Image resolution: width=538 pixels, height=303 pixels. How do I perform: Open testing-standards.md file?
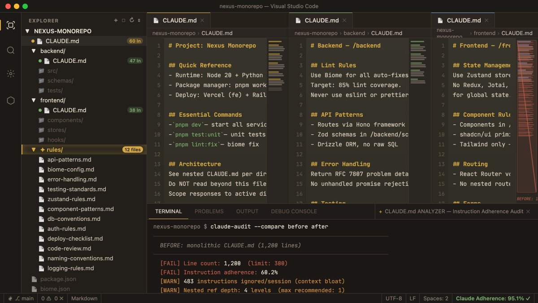click(84, 189)
